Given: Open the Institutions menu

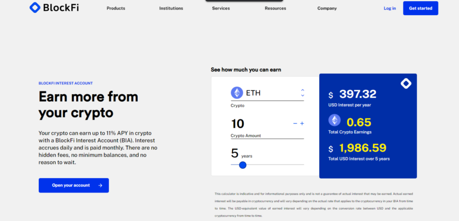Looking at the screenshot, I should point(171,8).
